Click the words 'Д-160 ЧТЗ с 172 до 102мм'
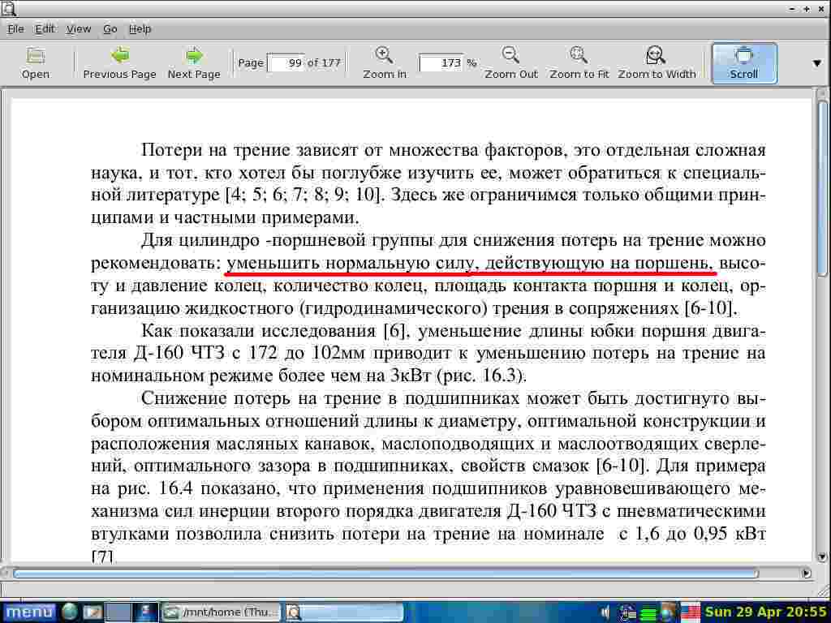Viewport: 831px width, 623px height. point(249,353)
